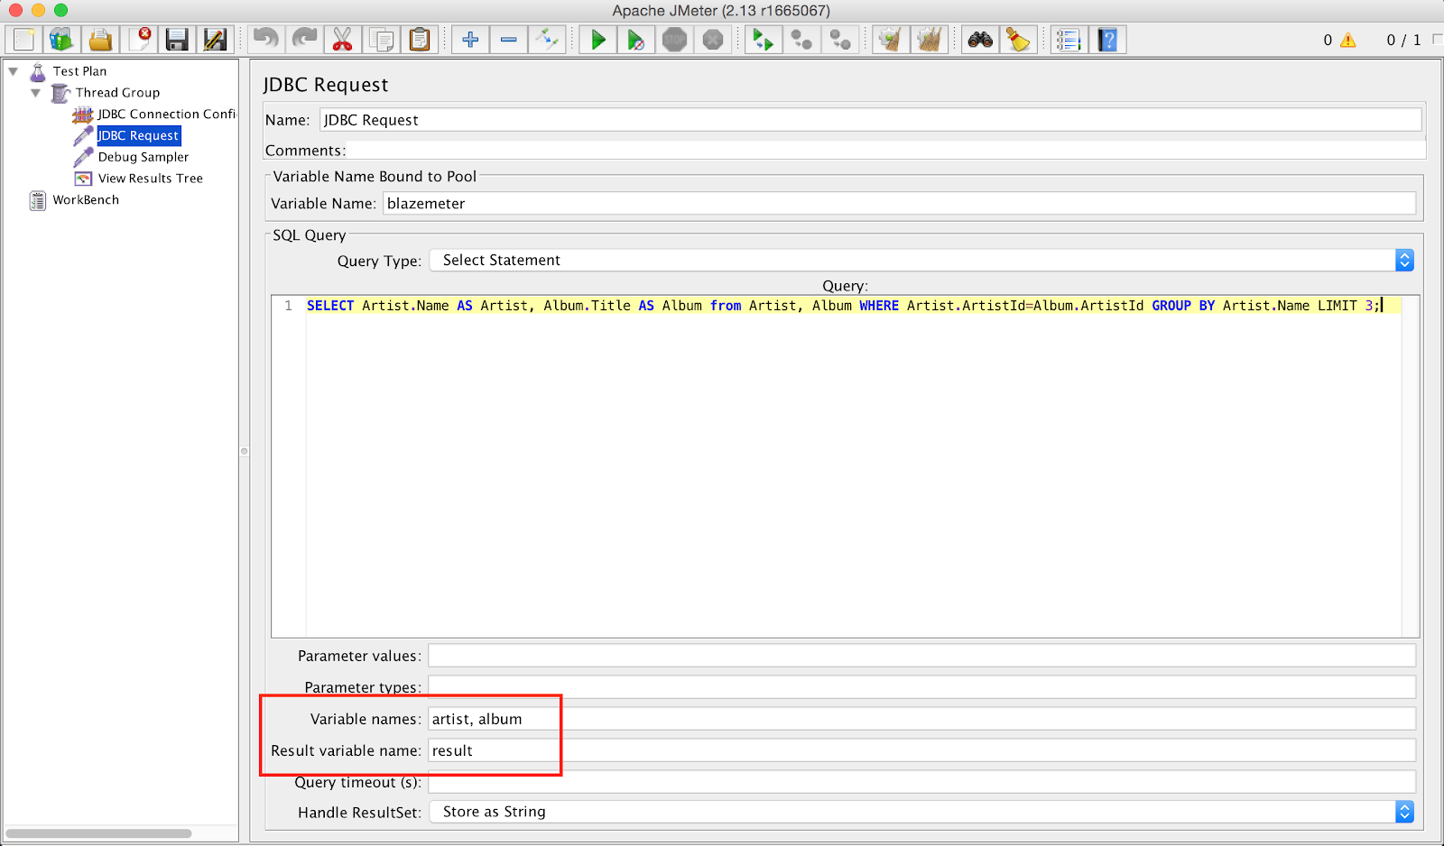Click the JDBC Request panel heading
This screenshot has height=846, width=1444.
(326, 85)
